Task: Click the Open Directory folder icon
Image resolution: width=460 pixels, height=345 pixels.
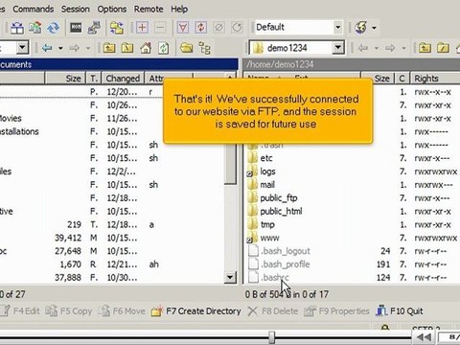Action: point(186,48)
